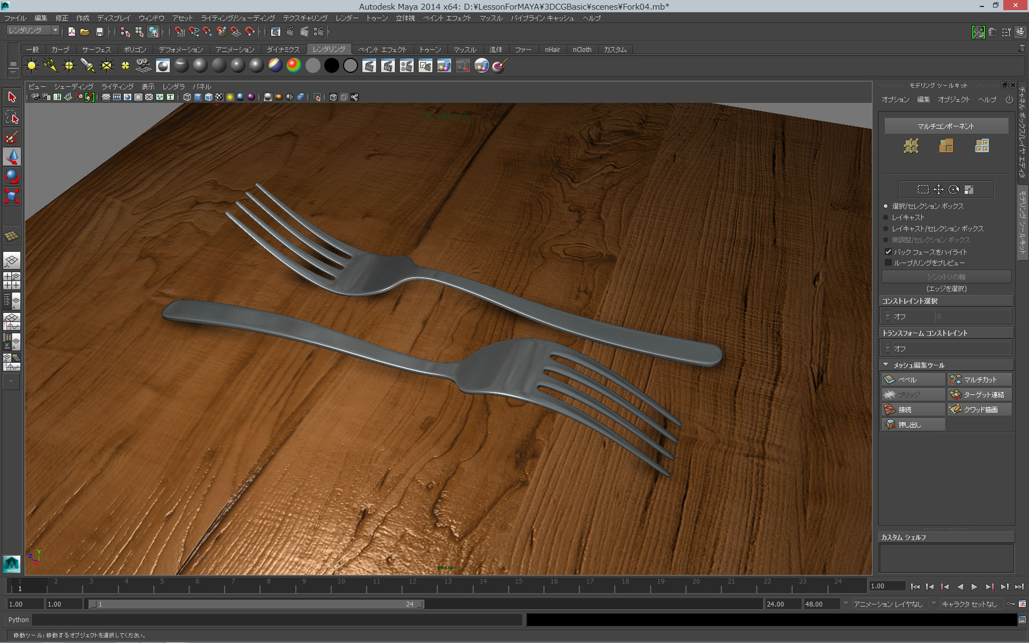1029x643 pixels.
Task: Open the Render View via the clapperboard shelf icon
Action: [369, 65]
